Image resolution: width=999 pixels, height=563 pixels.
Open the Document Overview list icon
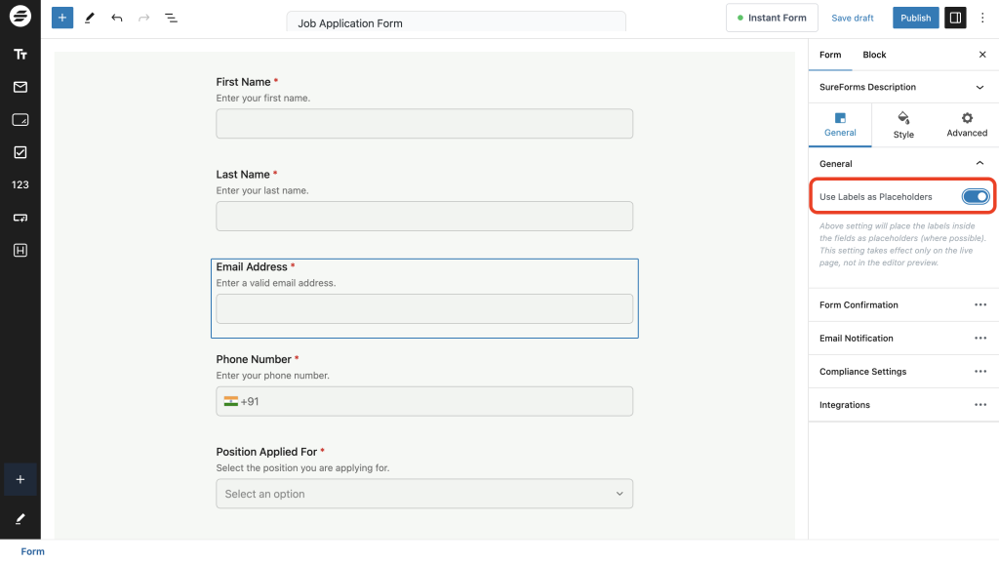point(171,18)
